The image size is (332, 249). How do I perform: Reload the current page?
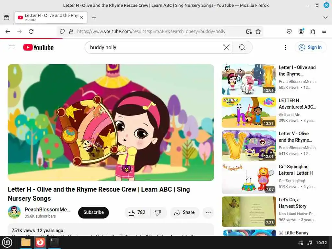coord(31,31)
